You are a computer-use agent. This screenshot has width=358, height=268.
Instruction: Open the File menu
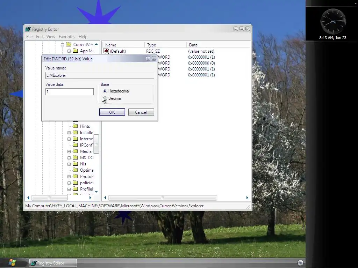pyautogui.click(x=29, y=36)
